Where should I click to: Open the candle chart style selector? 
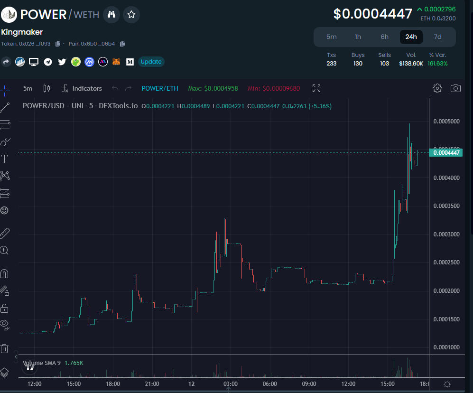pyautogui.click(x=46, y=88)
